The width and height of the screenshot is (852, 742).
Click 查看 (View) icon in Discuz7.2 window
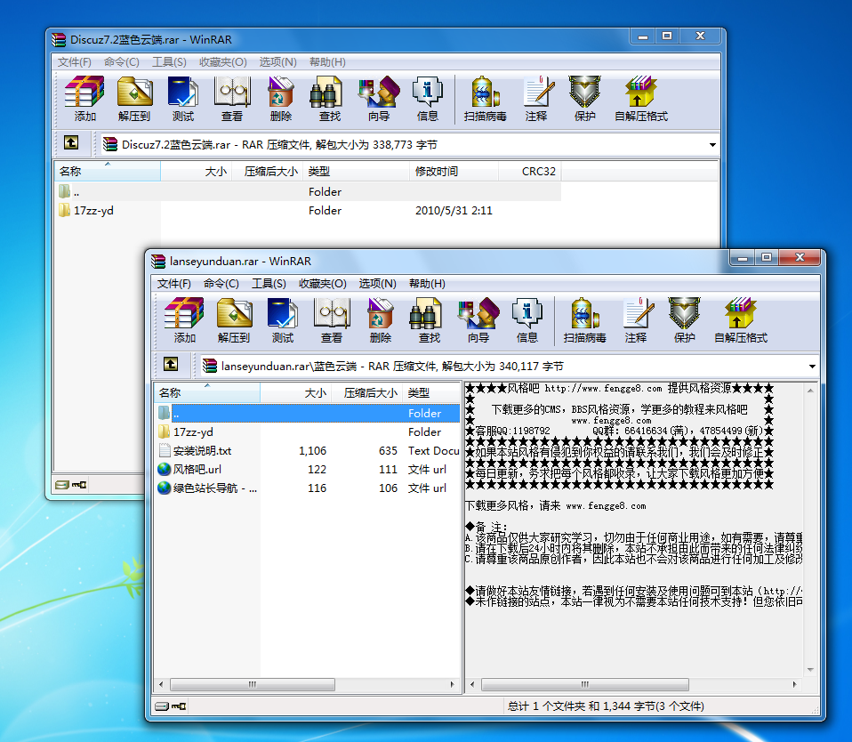(232, 99)
